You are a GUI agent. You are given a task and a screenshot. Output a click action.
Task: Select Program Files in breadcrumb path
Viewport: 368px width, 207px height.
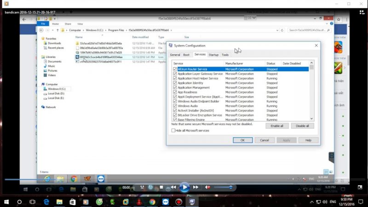(x=116, y=30)
